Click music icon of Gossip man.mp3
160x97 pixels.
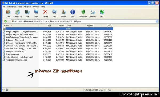[x=4, y=54]
